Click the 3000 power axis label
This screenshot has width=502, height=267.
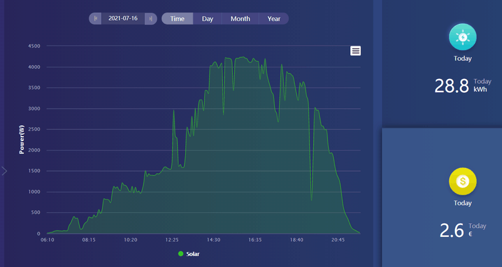pyautogui.click(x=35, y=108)
